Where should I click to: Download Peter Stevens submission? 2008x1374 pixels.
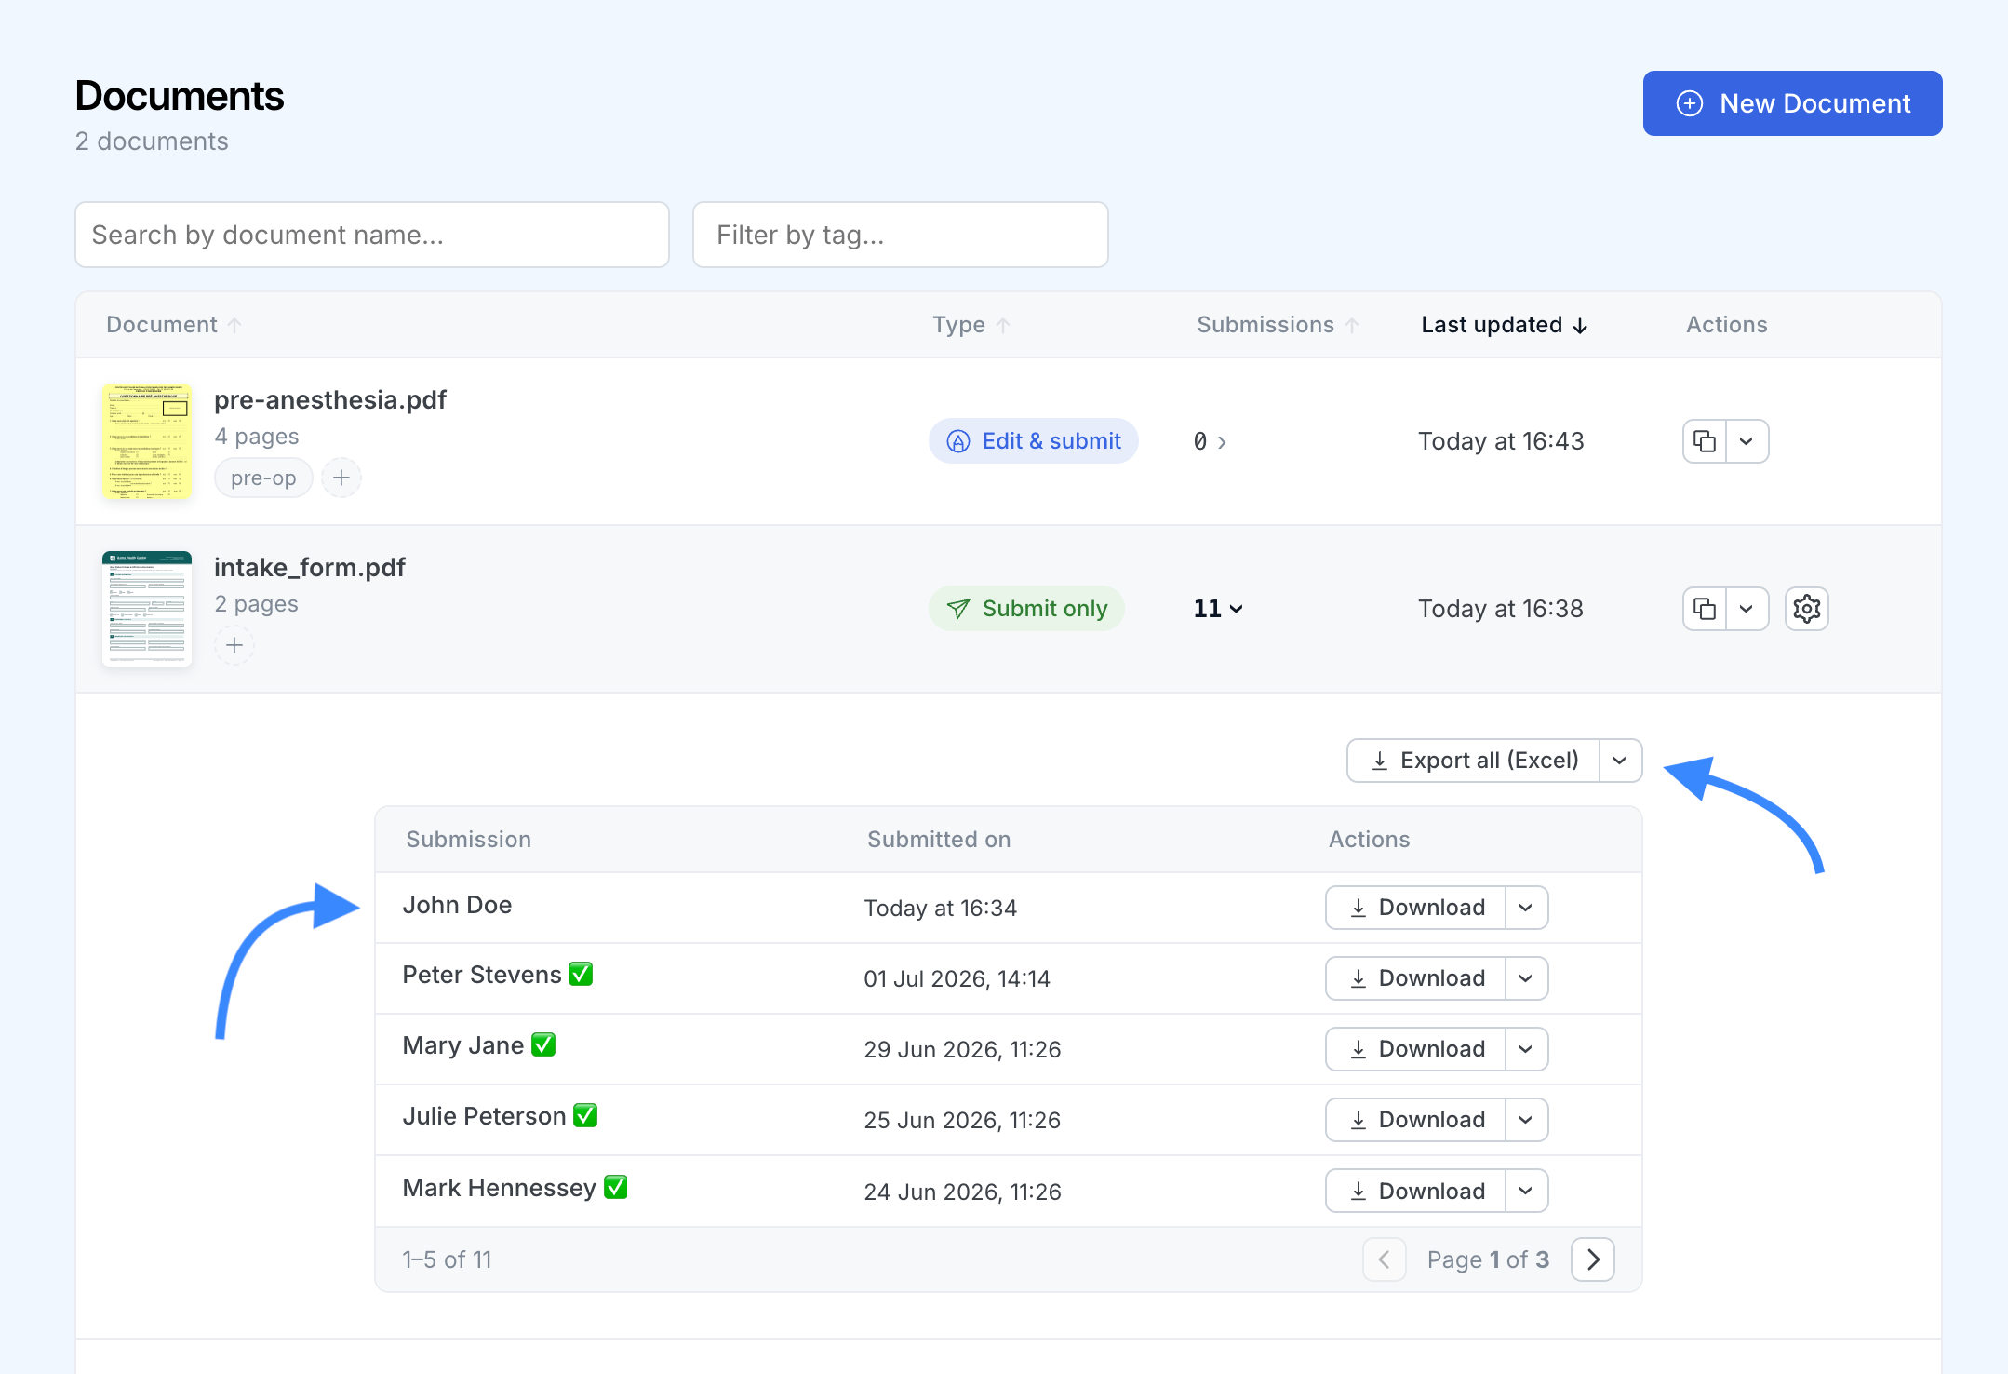coord(1415,978)
